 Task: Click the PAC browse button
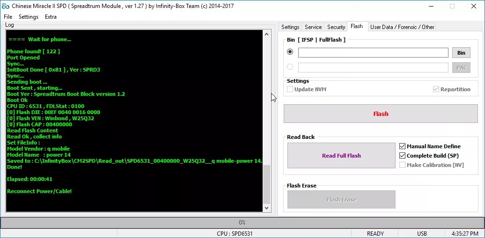[461, 68]
